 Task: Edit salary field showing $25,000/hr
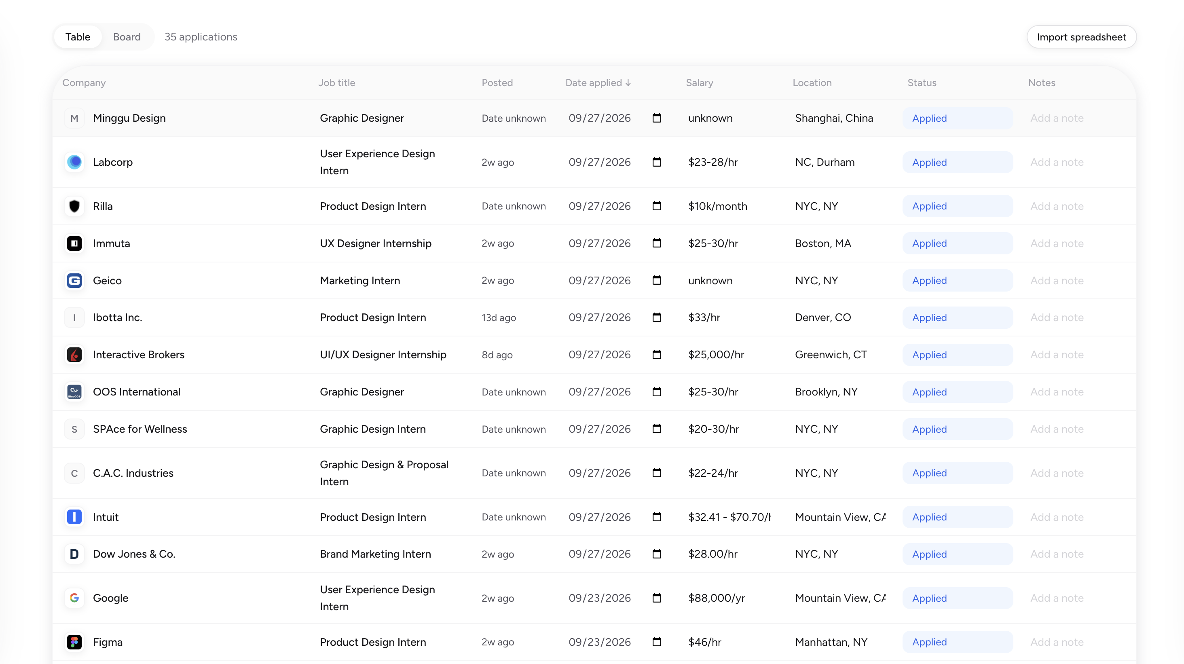[716, 355]
